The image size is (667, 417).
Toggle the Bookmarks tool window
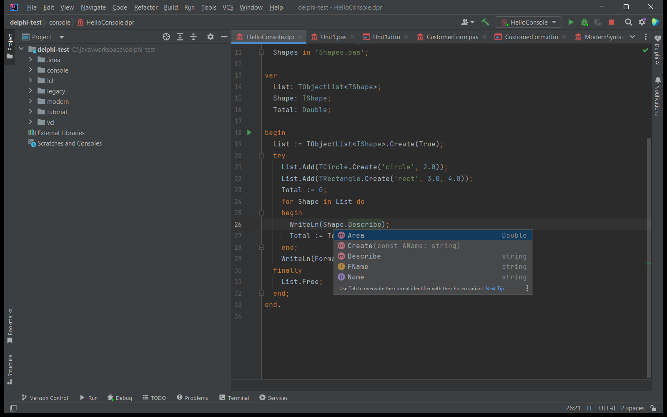10,326
